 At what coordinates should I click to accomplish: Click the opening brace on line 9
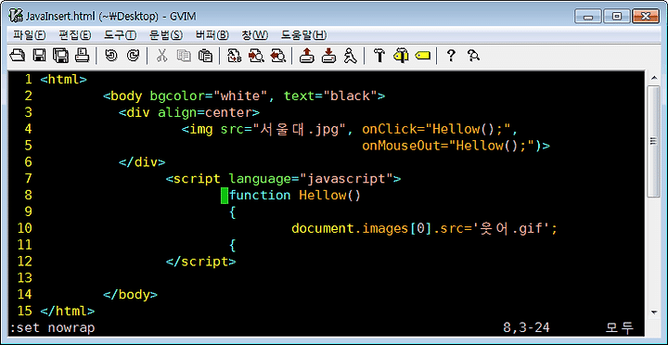click(233, 212)
